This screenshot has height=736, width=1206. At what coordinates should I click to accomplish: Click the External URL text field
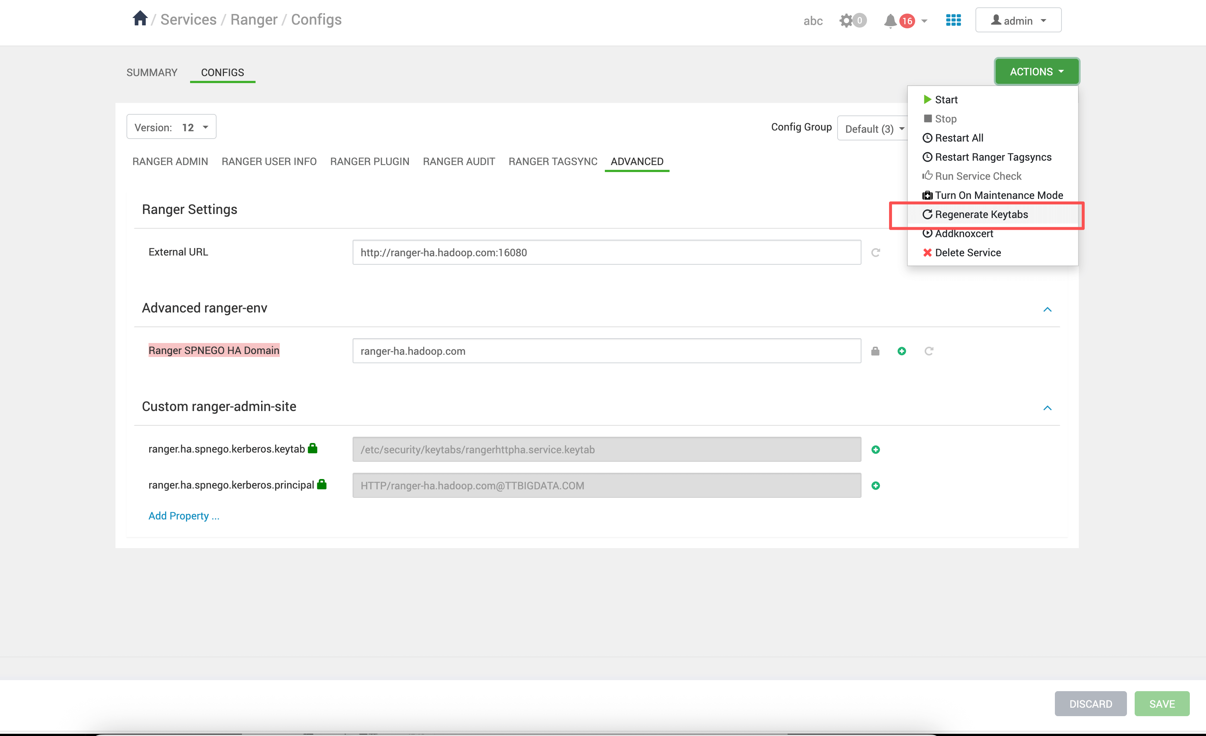pos(606,253)
